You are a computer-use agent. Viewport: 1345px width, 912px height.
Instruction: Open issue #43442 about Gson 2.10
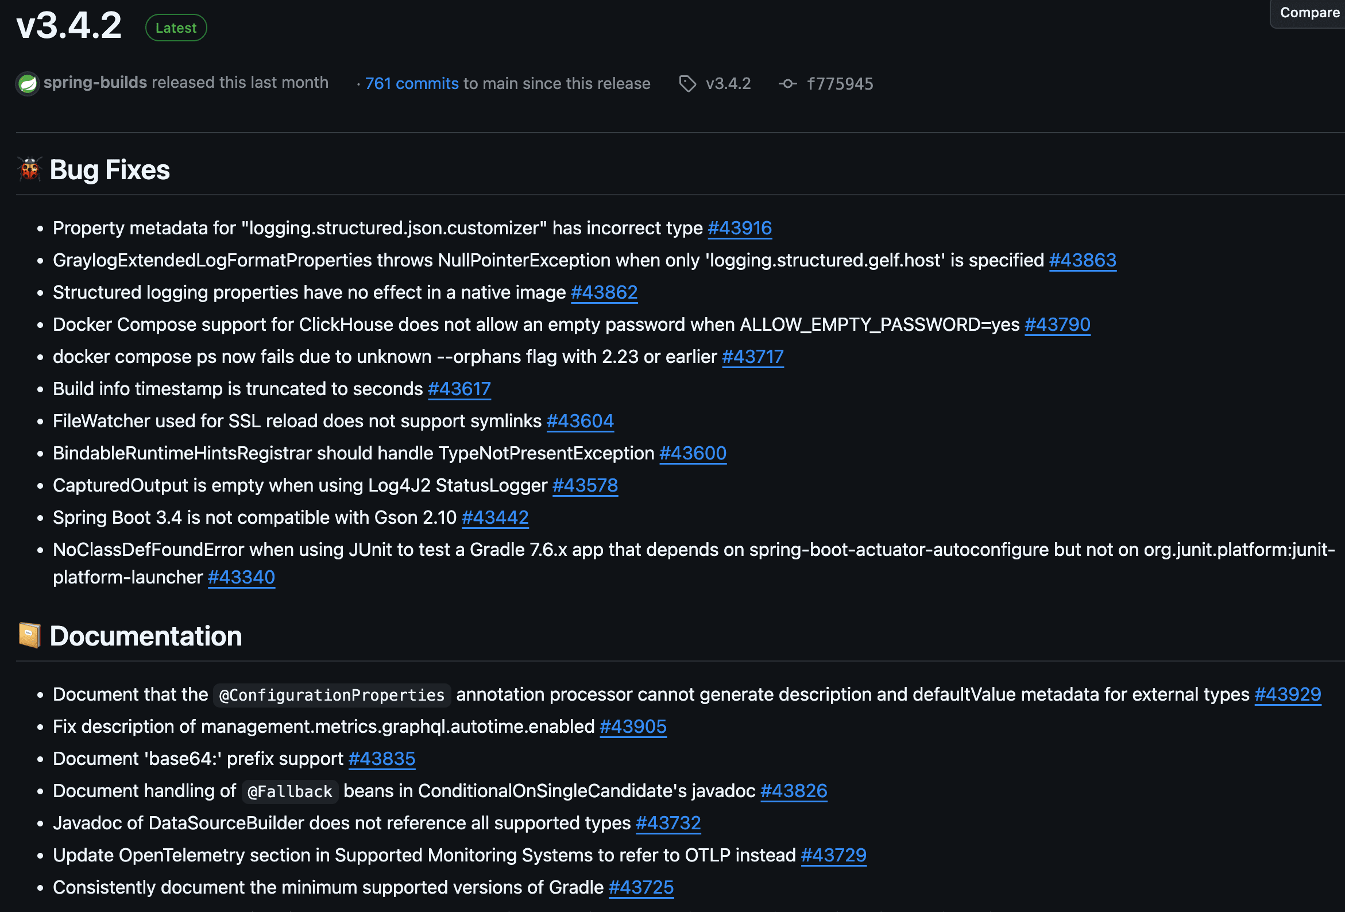click(x=495, y=517)
